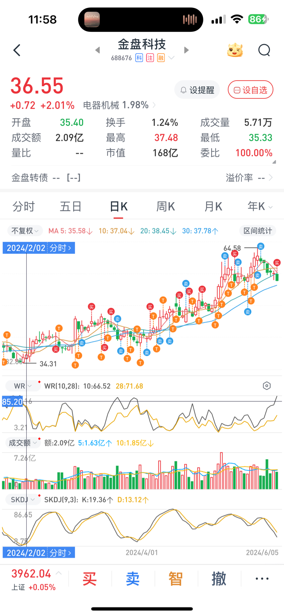Switch to 月K chart tab
Viewport: 284px width, 616px height.
[213, 206]
